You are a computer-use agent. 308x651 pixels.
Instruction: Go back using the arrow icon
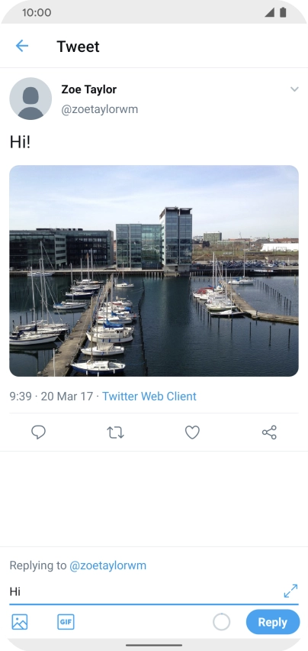[x=22, y=46]
